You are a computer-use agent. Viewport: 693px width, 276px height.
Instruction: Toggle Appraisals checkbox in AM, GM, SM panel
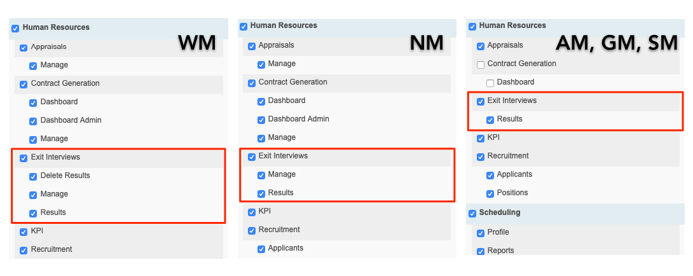[x=481, y=46]
